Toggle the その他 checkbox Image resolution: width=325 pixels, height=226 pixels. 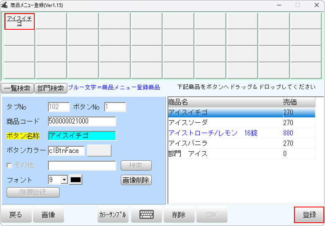point(10,166)
